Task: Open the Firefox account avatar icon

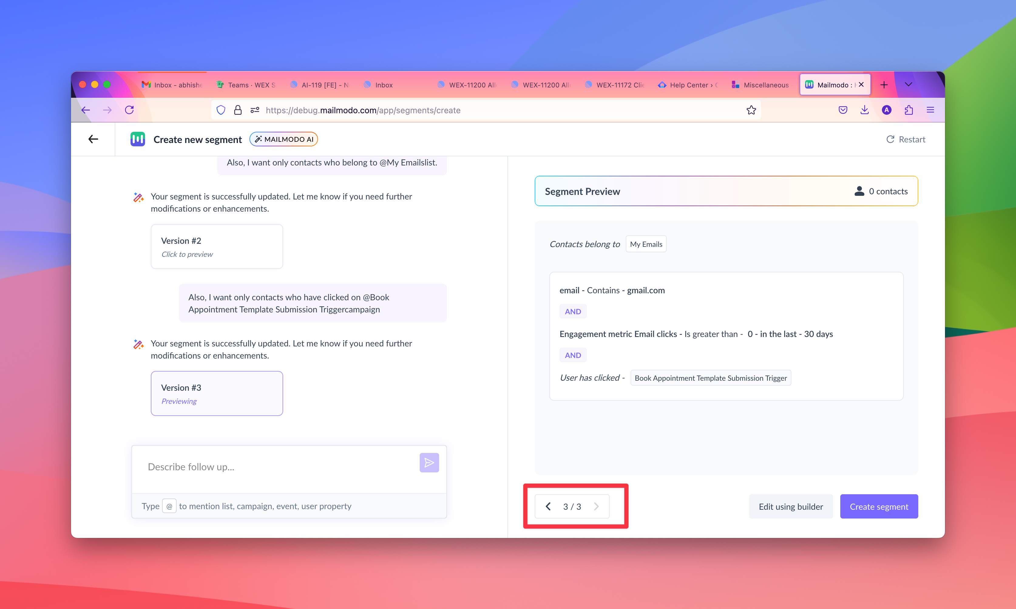Action: coord(886,110)
